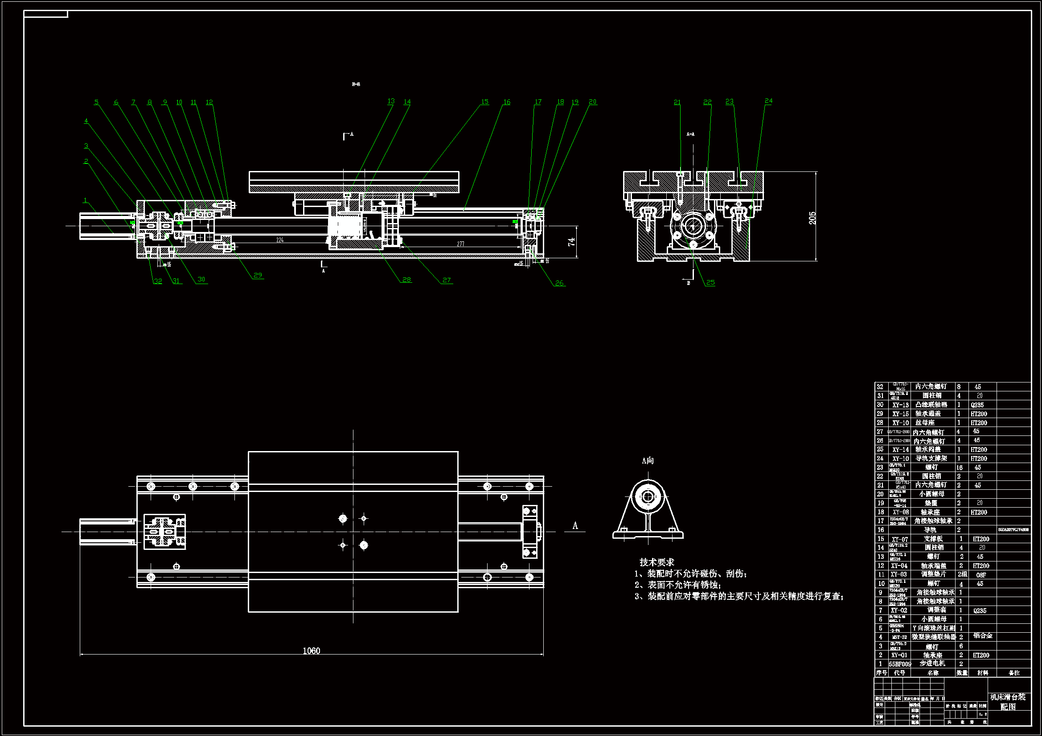
Task: Click the 277 dimension in section view
Action: click(461, 244)
